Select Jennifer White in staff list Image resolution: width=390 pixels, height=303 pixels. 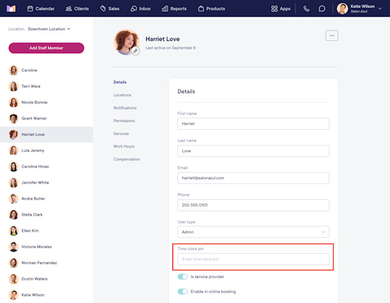coord(46,183)
